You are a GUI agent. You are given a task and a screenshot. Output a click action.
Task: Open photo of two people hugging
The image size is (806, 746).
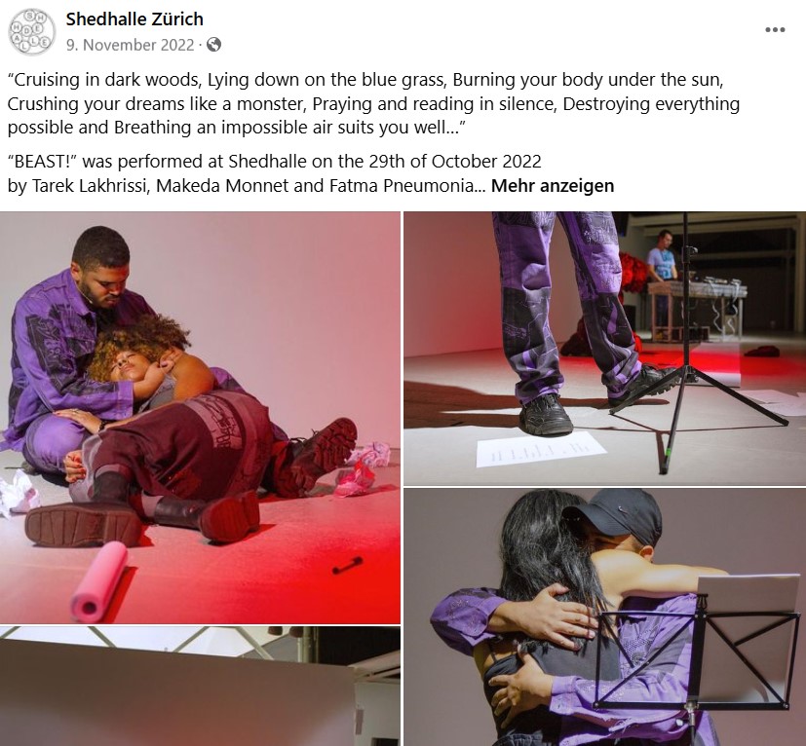point(604,617)
